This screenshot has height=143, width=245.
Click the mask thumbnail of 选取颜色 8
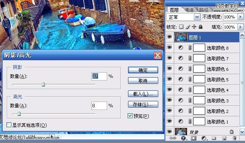pyautogui.click(x=199, y=47)
